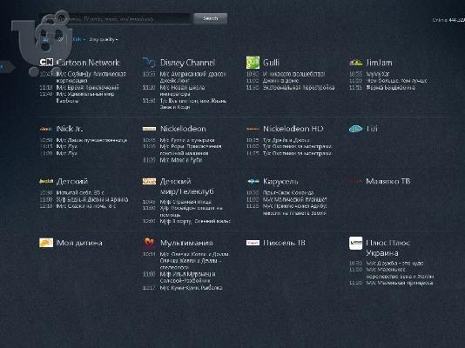
Task: Click the Nickelodeon HD channel logo
Action: 253,129
